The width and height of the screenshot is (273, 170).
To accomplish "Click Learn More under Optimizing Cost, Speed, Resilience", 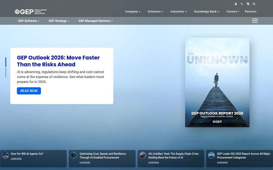I will tap(85, 163).
